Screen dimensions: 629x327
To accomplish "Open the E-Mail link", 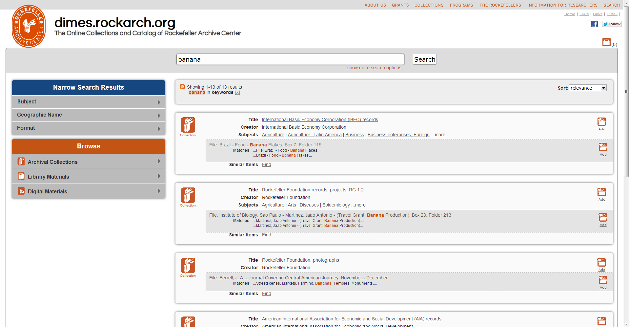I will click(x=612, y=14).
